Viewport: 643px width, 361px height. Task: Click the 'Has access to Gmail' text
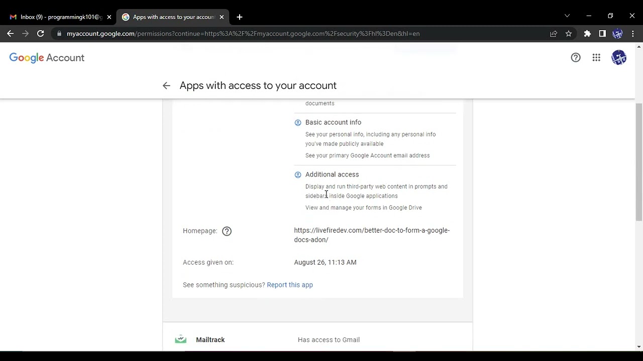(x=329, y=340)
